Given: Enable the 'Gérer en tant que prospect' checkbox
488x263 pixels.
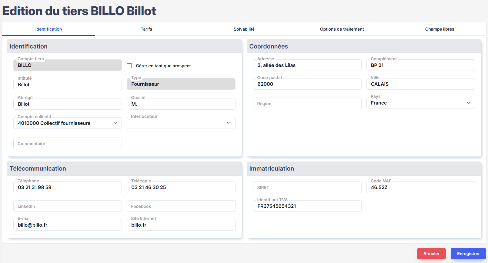Looking at the screenshot, I should pos(129,66).
